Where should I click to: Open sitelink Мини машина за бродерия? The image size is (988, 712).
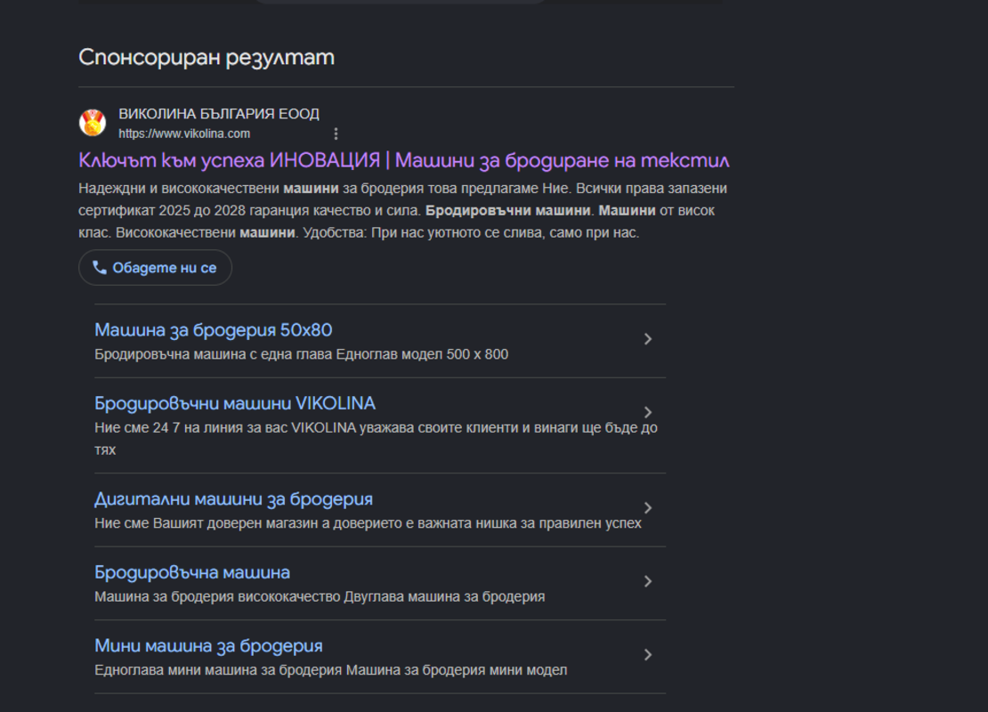pyautogui.click(x=208, y=646)
